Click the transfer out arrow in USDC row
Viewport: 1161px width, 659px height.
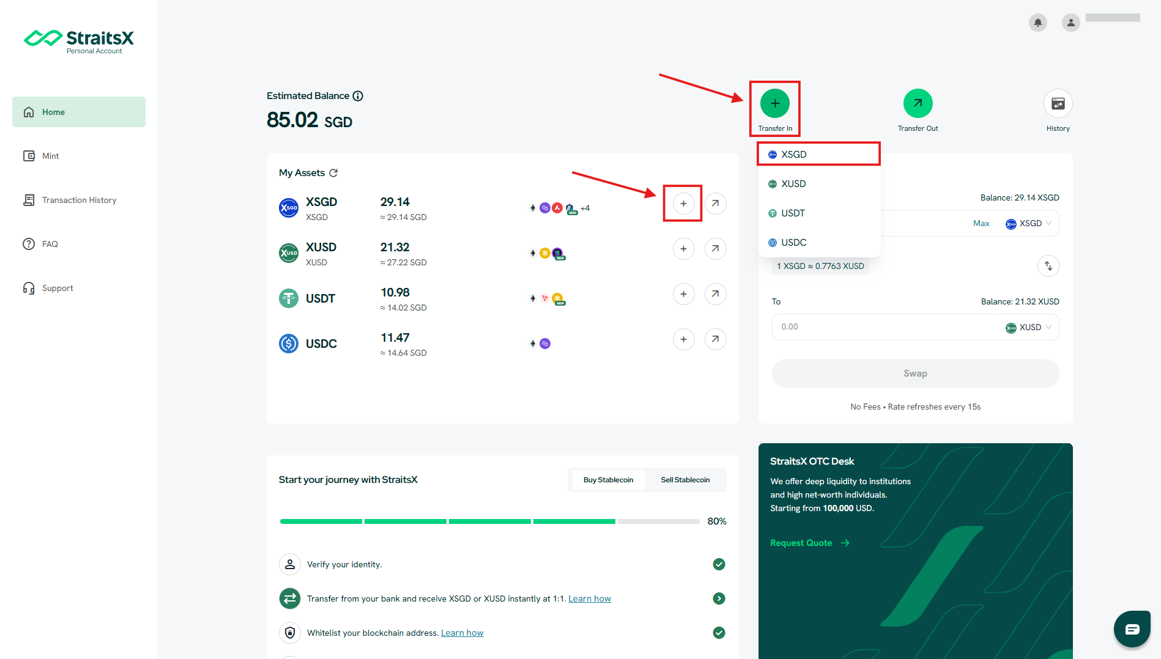coord(715,339)
